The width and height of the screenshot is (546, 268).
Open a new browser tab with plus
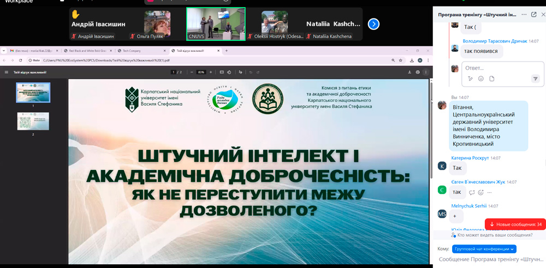click(x=227, y=51)
